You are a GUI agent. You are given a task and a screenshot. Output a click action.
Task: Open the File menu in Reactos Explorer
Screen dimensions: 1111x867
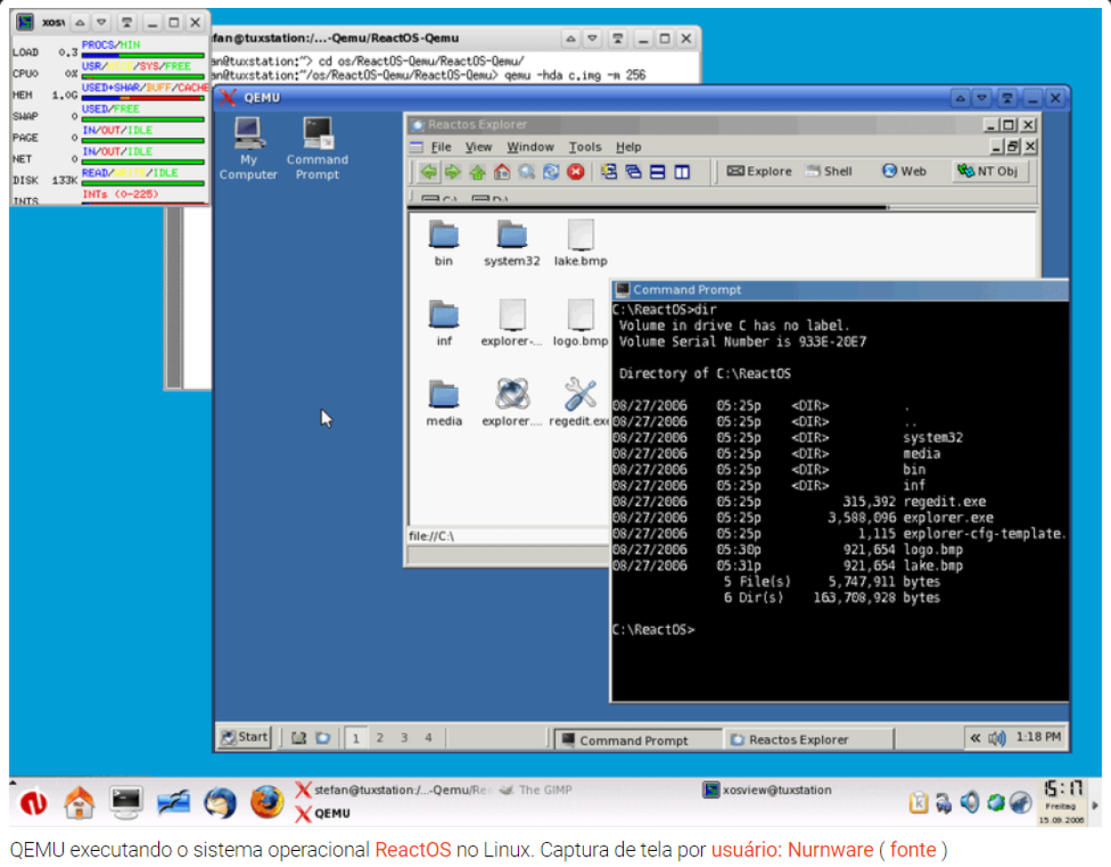tap(441, 147)
